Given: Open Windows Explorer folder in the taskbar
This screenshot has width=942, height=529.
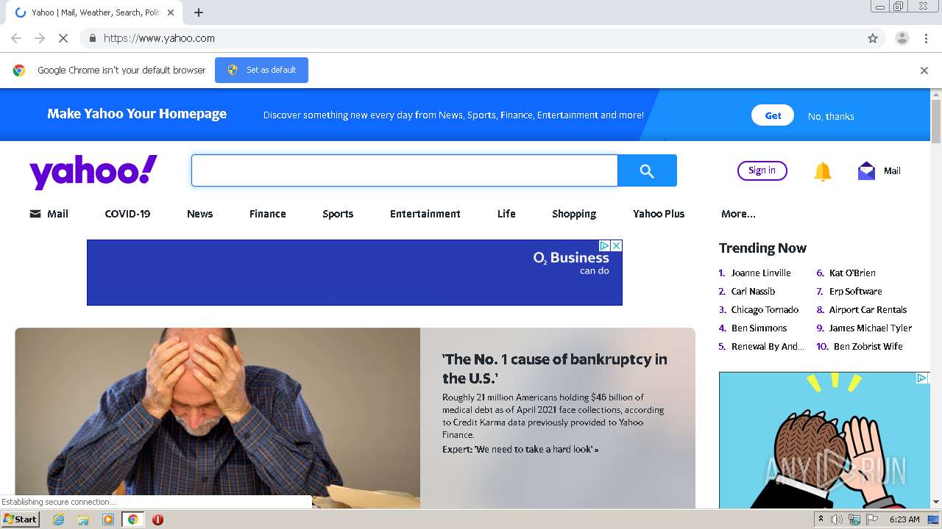Looking at the screenshot, I should click(x=83, y=519).
